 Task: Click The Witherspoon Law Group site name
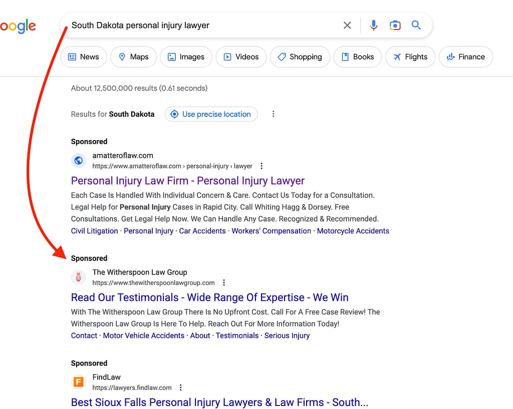pyautogui.click(x=140, y=272)
